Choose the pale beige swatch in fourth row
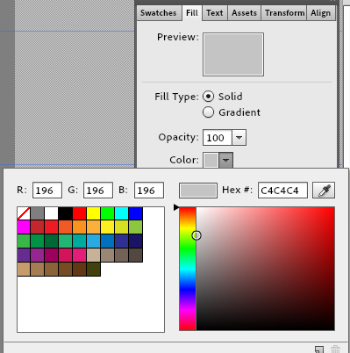Viewport: 350px width, 353px height. tap(94, 256)
